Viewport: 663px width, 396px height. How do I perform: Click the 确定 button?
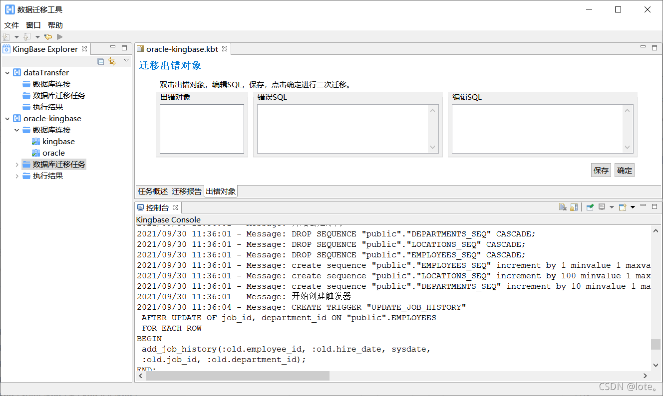coord(625,170)
